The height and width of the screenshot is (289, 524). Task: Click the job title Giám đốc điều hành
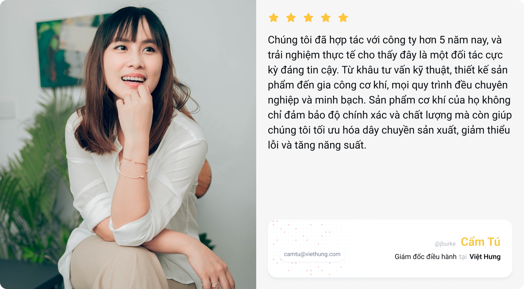click(425, 257)
